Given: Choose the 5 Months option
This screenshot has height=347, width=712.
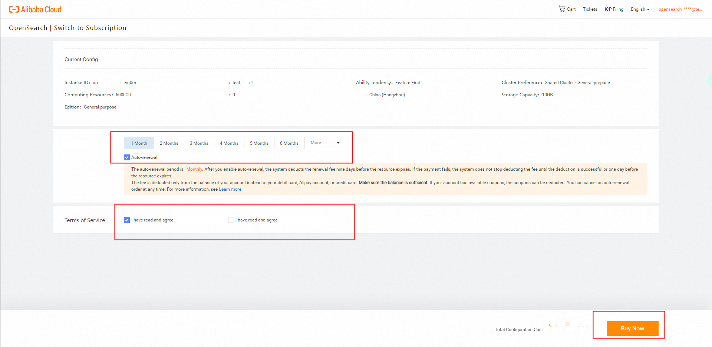Looking at the screenshot, I should click(259, 143).
